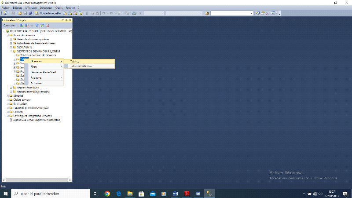This screenshot has height=198, width=352.
Task: Expand the Instantanés de base de données node
Action: click(x=11, y=43)
